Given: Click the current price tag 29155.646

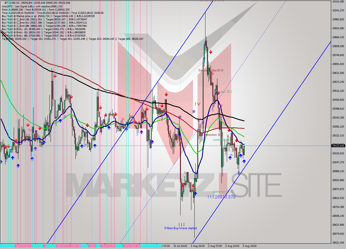Looking at the screenshot, I should click(338, 146).
